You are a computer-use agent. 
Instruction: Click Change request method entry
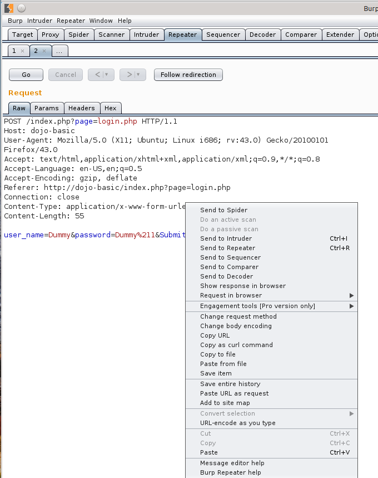pyautogui.click(x=238, y=316)
